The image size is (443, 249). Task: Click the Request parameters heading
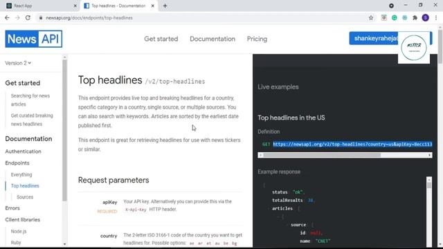pyautogui.click(x=114, y=180)
